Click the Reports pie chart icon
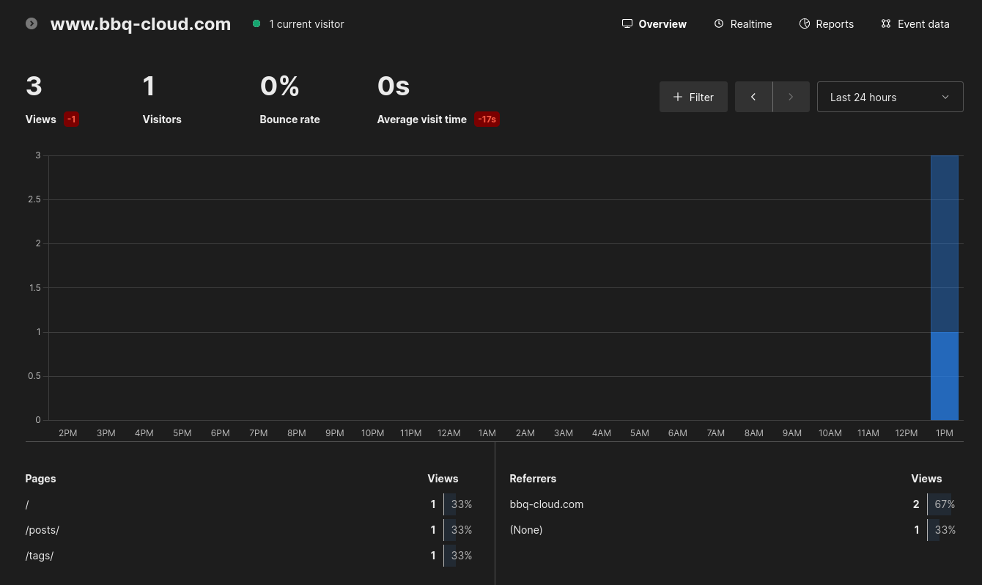 [x=805, y=23]
